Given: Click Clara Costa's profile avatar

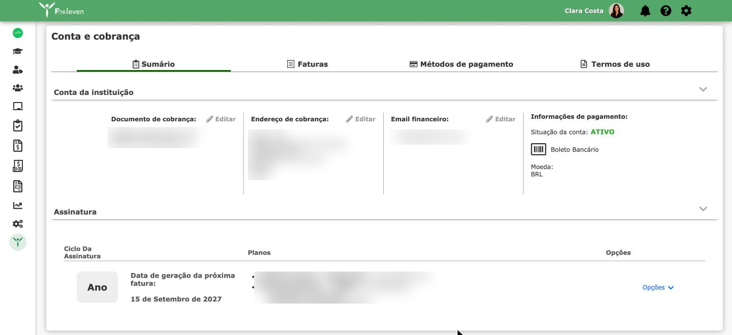Looking at the screenshot, I should pyautogui.click(x=616, y=11).
